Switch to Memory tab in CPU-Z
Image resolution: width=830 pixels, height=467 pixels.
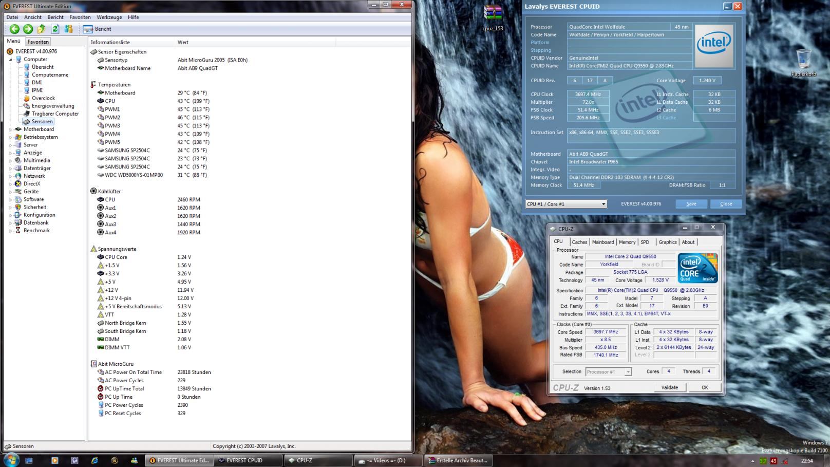click(x=627, y=242)
